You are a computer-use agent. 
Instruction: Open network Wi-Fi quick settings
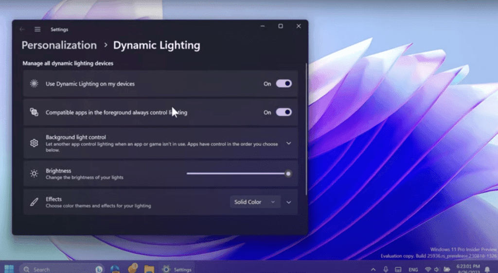pyautogui.click(x=428, y=270)
